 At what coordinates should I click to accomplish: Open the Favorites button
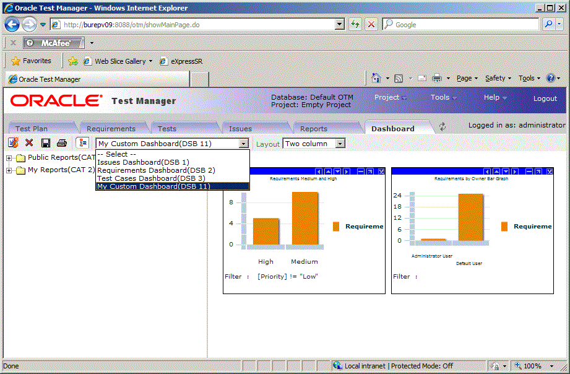(x=32, y=61)
